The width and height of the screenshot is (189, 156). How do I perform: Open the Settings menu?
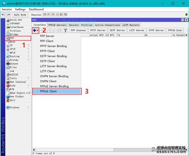(20, 9)
